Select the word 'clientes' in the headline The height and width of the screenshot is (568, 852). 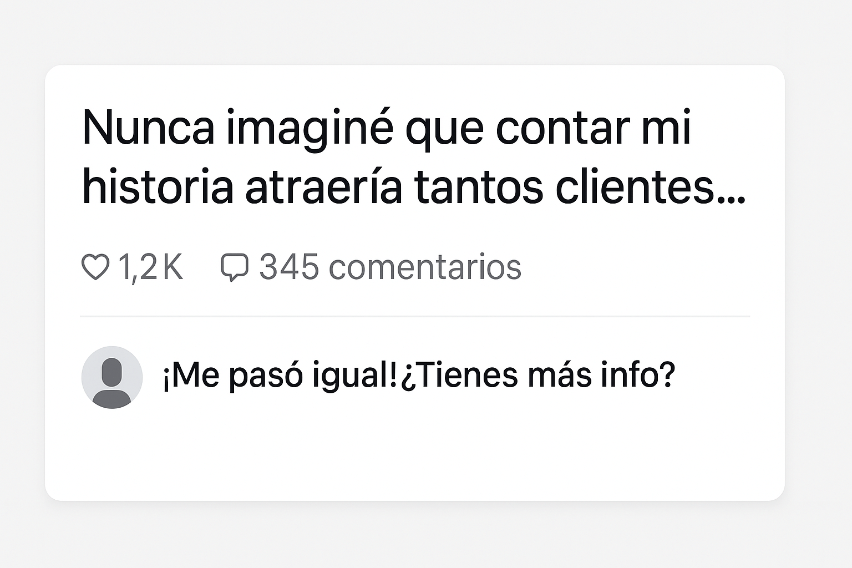635,187
